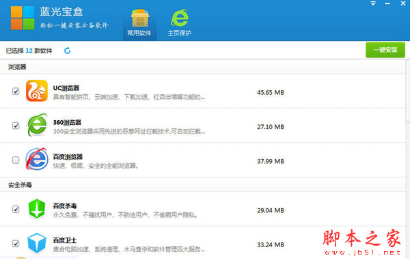Viewport: 410px width, 260px height.
Task: Click the 45.65 MB size value
Action: click(271, 92)
